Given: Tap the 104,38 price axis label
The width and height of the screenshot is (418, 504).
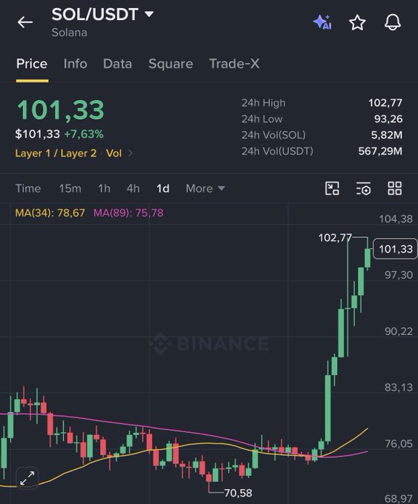Looking at the screenshot, I should point(396,219).
